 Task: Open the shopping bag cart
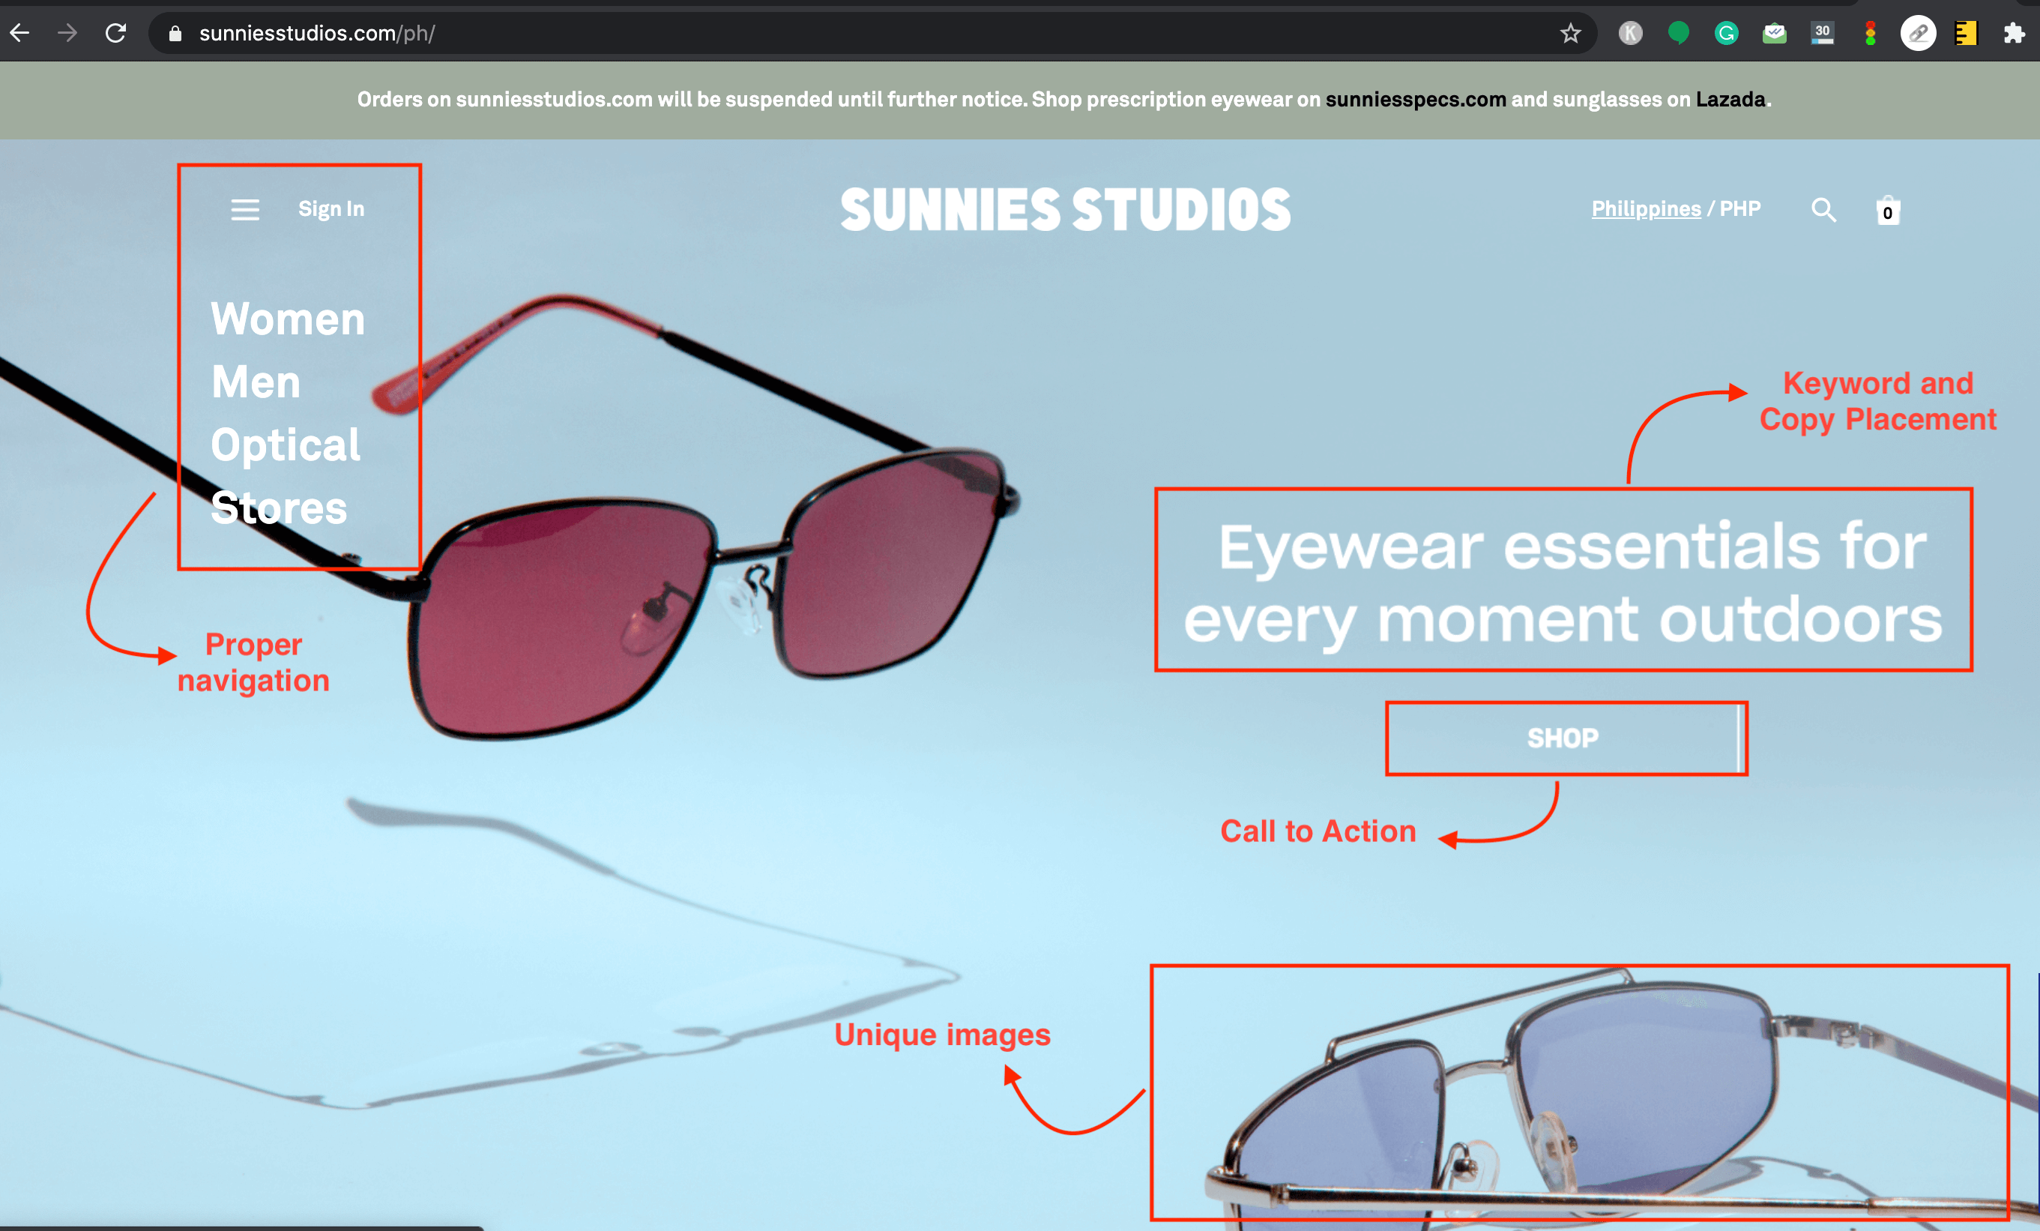[1888, 210]
